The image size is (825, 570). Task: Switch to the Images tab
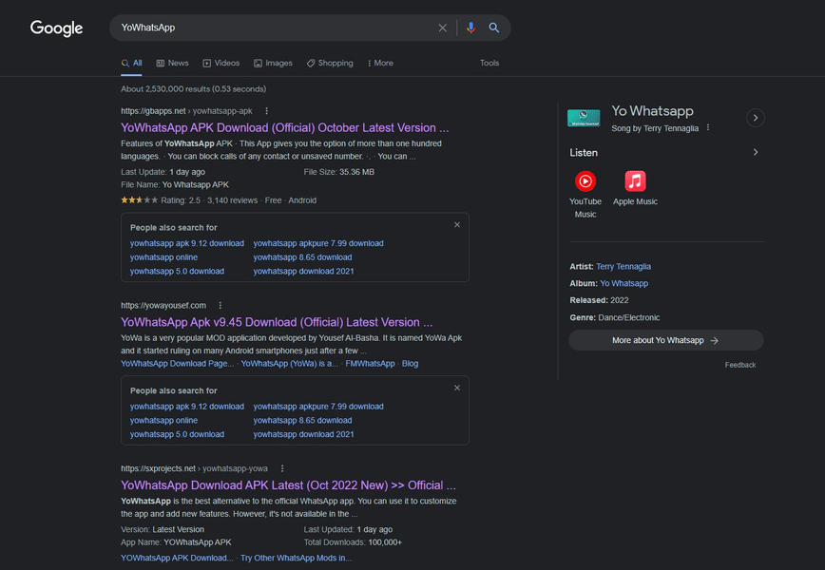[273, 63]
